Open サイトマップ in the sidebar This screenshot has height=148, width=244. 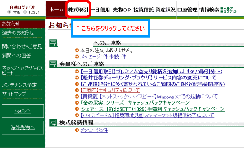[14, 94]
